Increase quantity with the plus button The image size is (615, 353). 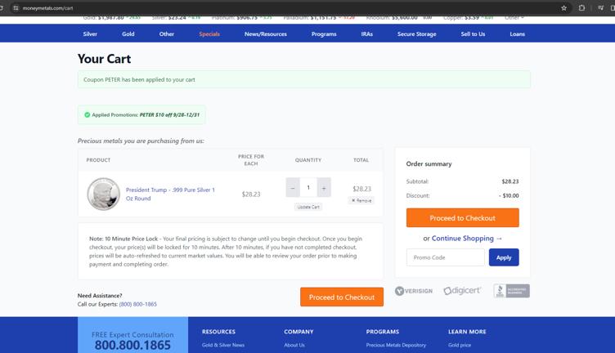pos(324,188)
